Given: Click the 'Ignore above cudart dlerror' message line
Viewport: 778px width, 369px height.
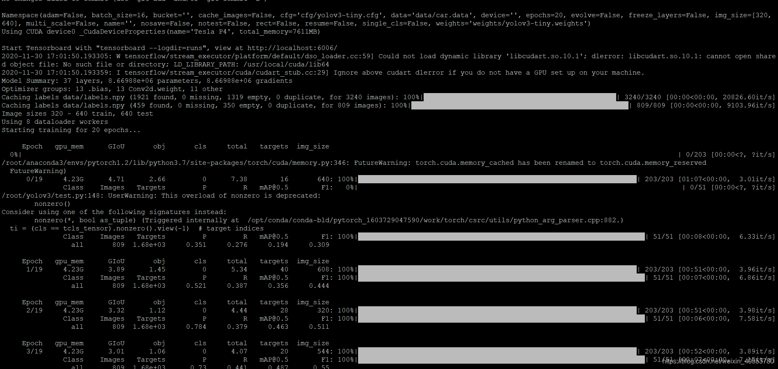Looking at the screenshot, I should (x=323, y=73).
